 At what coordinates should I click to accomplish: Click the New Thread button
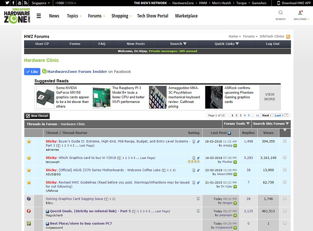coord(37,116)
